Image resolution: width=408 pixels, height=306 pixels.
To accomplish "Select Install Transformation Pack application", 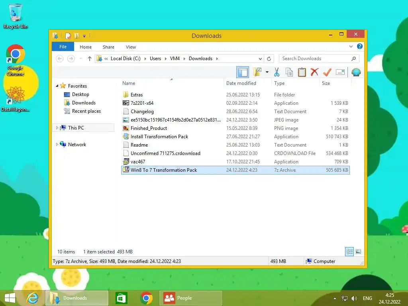I will tap(235, 136).
